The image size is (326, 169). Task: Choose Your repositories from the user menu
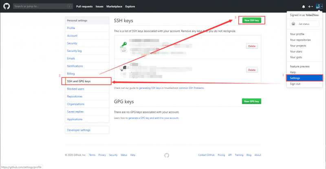(x=304, y=40)
